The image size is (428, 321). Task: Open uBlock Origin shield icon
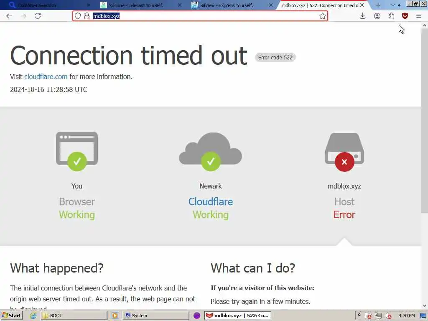[405, 16]
